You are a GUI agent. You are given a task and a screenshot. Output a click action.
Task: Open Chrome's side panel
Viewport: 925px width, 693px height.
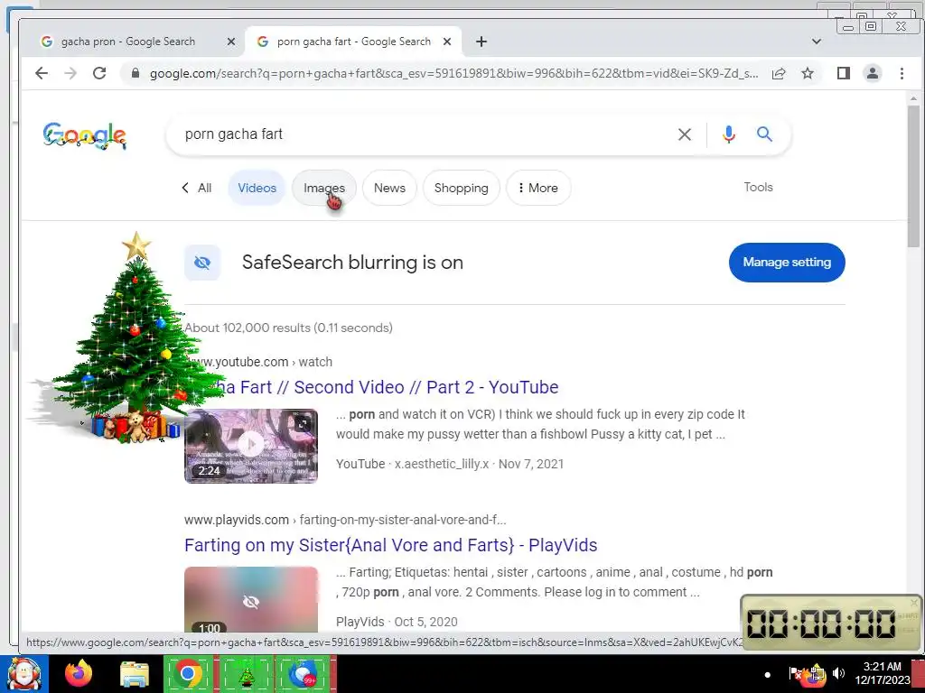(x=844, y=73)
